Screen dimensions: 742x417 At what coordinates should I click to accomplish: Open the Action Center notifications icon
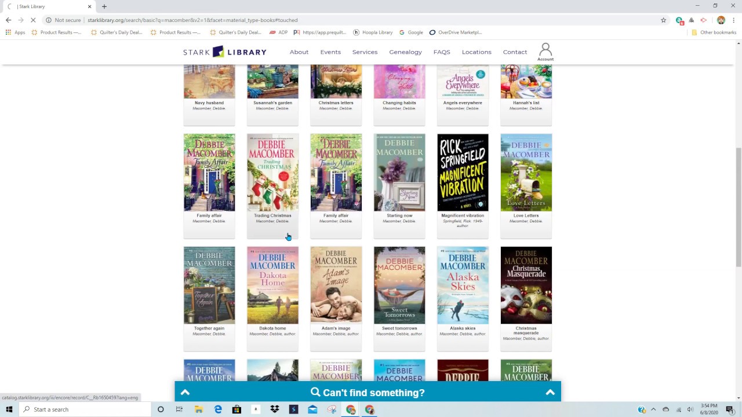point(730,409)
